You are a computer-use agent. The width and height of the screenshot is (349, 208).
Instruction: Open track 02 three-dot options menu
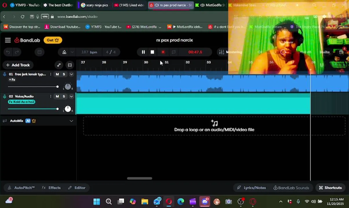pyautogui.click(x=51, y=96)
